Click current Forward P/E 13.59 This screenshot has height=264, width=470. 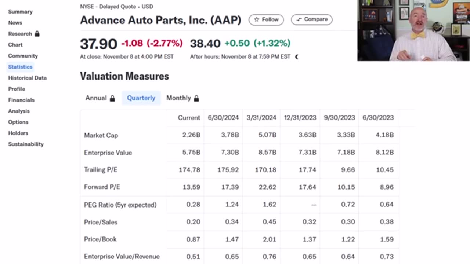(x=191, y=187)
